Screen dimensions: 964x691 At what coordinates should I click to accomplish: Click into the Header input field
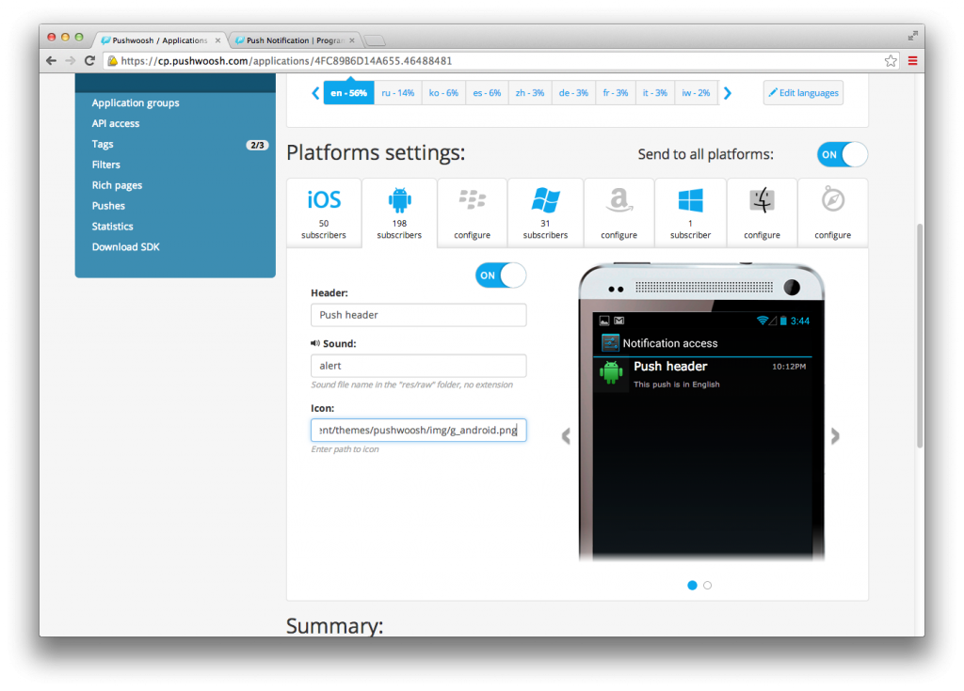tap(418, 315)
